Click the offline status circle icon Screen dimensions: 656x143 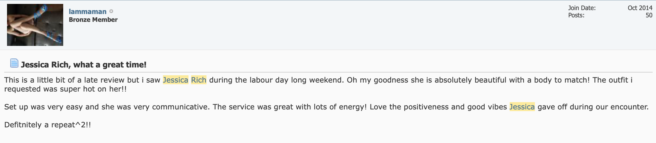click(111, 11)
